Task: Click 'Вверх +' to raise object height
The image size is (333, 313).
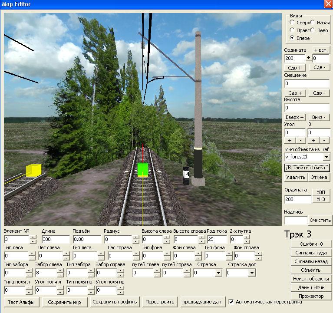Action: click(295, 117)
